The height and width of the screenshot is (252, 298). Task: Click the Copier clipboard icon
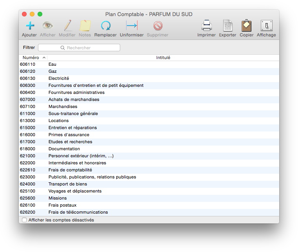[246, 25]
